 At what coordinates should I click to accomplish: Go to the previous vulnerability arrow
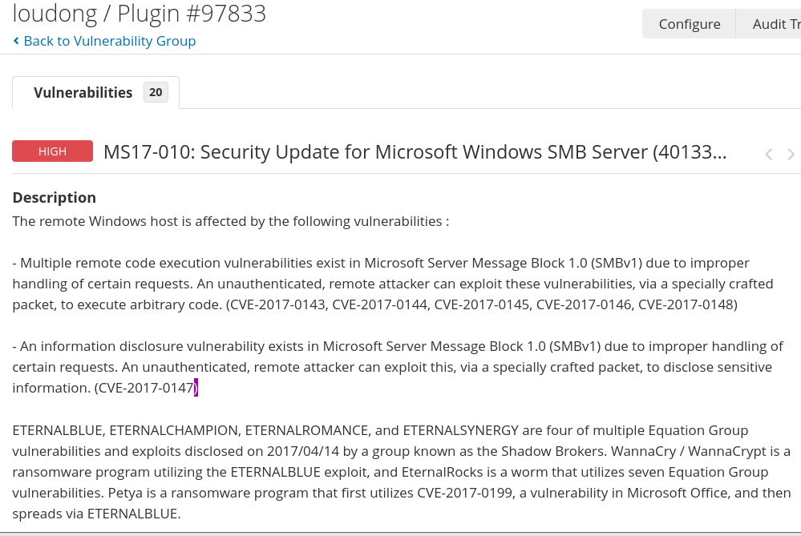coord(768,154)
